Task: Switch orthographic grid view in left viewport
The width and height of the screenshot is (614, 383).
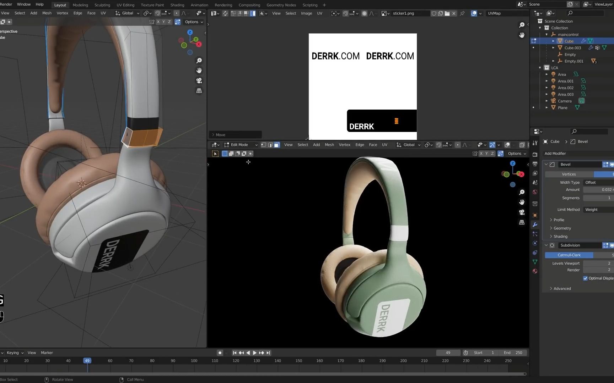Action: coord(199,91)
